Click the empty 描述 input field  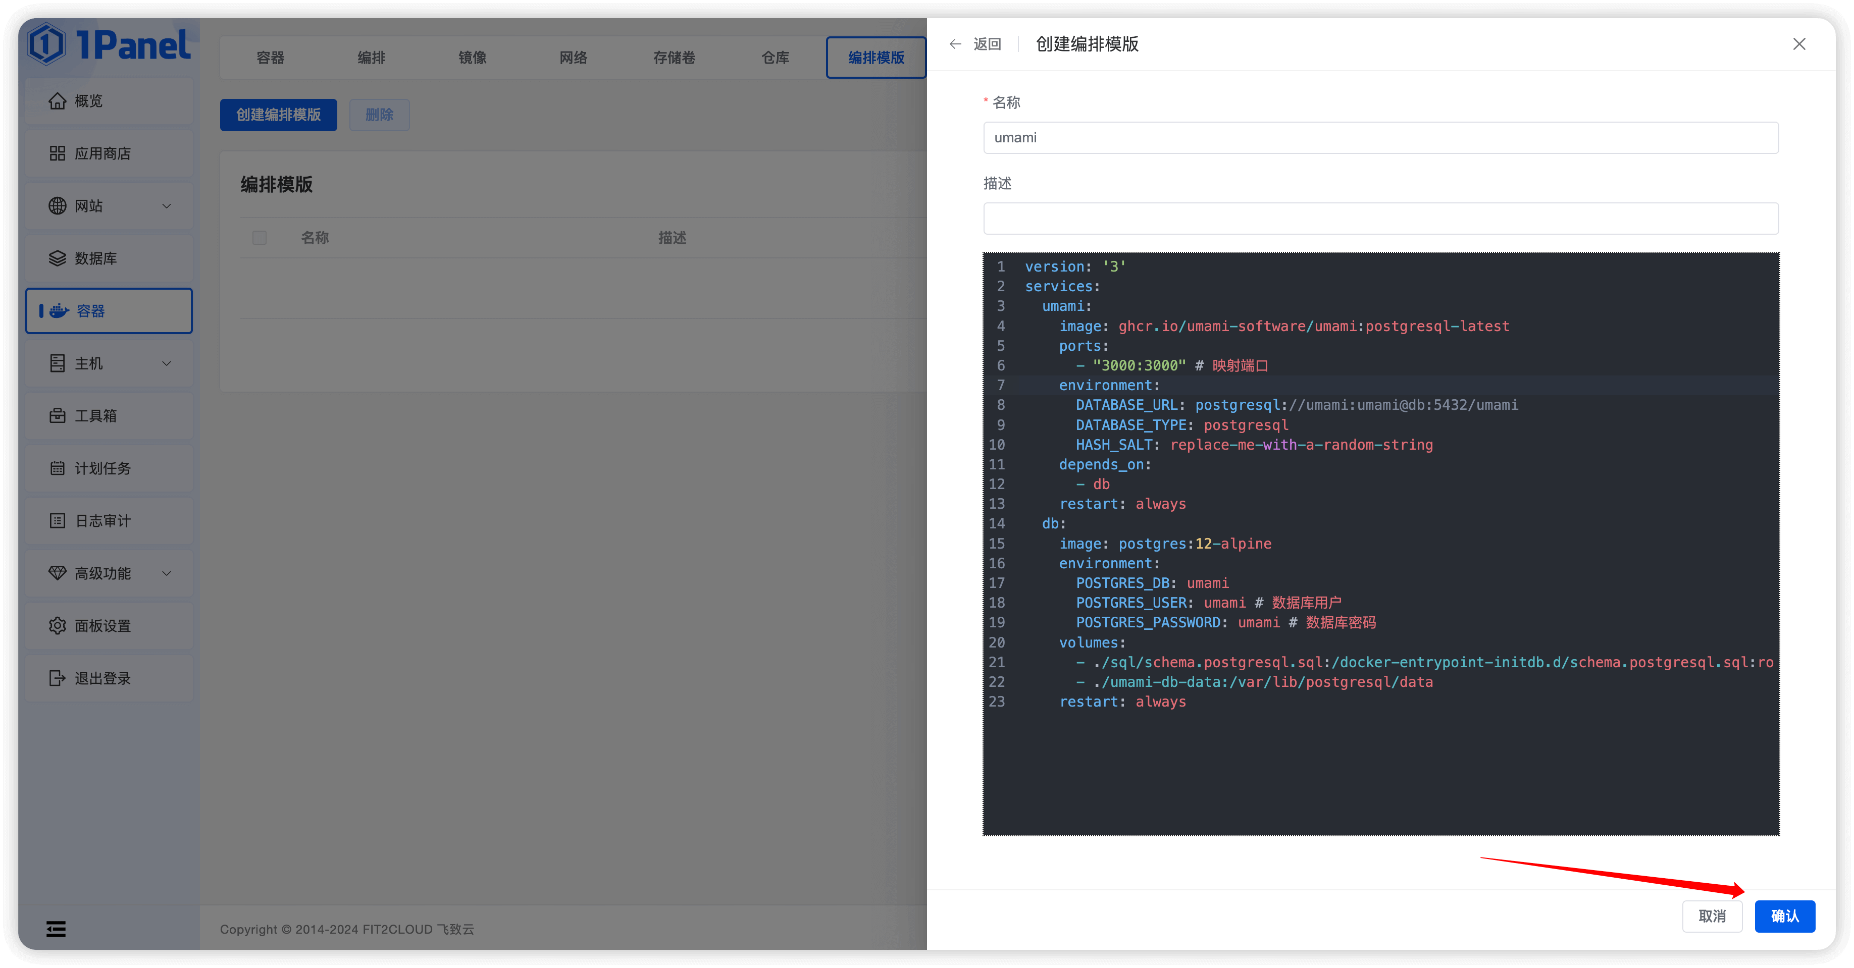(1380, 219)
